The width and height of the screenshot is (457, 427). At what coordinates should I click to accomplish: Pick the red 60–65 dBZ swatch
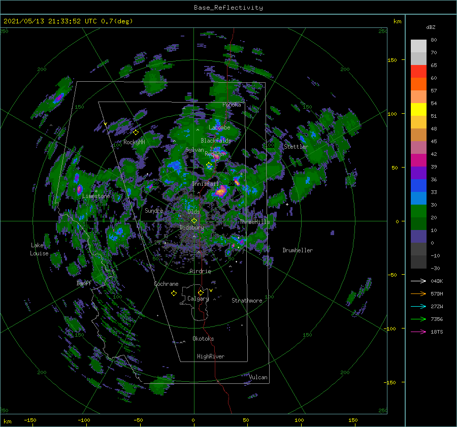[418, 72]
